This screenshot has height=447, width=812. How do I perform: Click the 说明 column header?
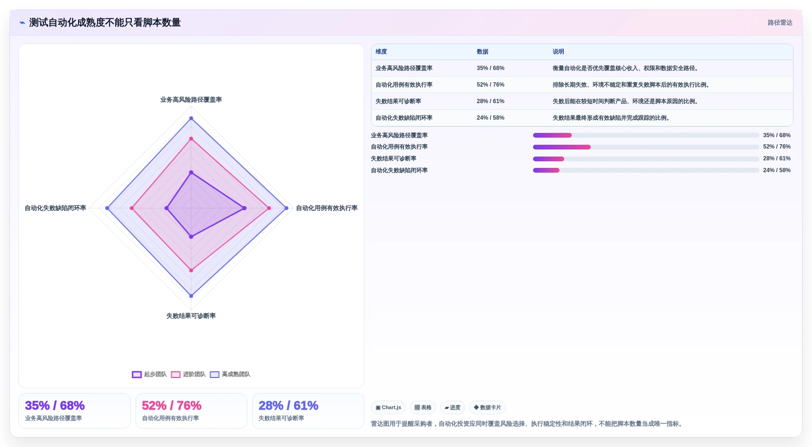[x=558, y=52]
